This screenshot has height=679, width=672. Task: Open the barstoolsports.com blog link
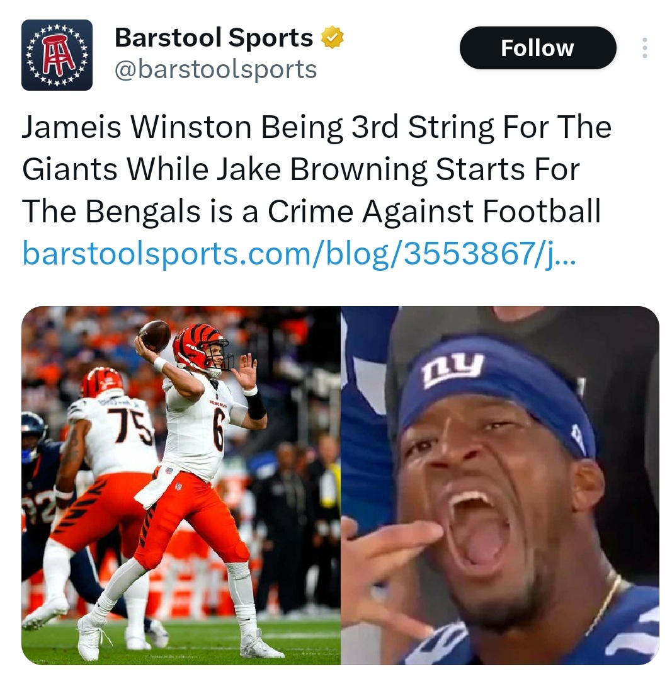(299, 253)
